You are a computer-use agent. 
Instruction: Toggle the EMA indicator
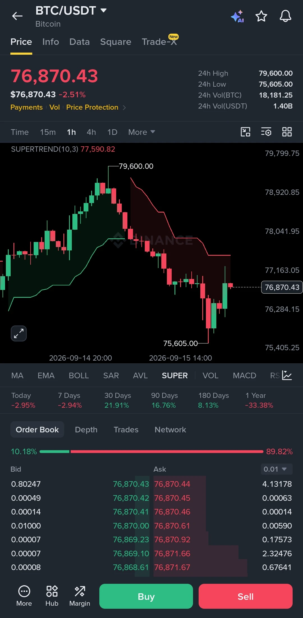coord(46,375)
